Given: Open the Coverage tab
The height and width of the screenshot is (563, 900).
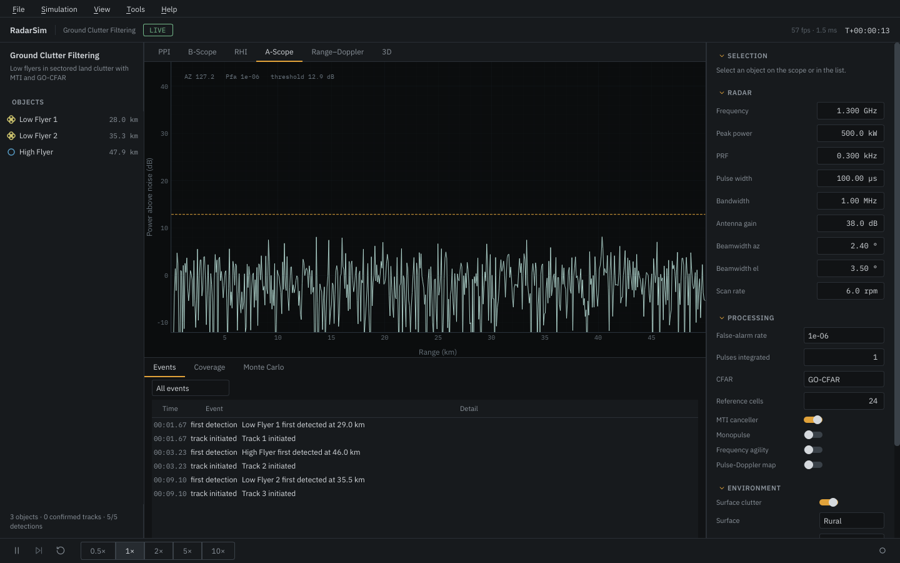Looking at the screenshot, I should [x=209, y=367].
